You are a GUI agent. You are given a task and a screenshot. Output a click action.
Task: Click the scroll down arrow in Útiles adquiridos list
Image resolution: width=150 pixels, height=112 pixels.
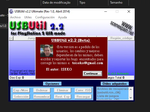click(131, 98)
